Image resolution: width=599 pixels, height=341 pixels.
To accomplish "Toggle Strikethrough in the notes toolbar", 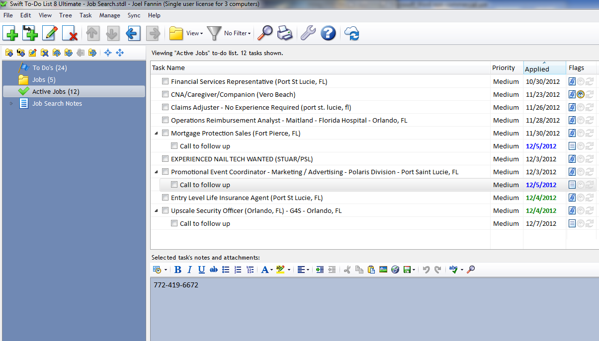I will pyautogui.click(x=214, y=270).
